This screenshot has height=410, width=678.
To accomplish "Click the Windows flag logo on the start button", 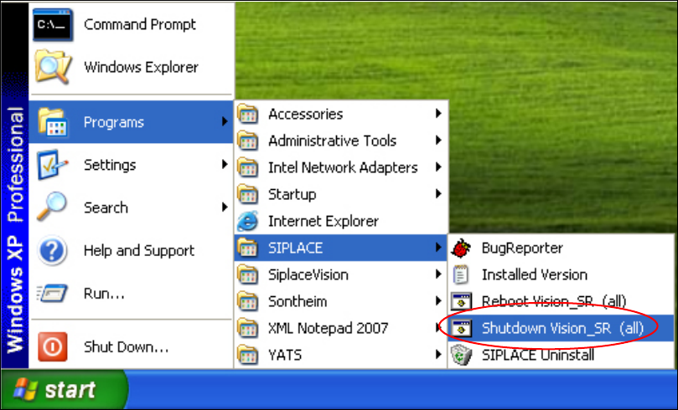I will tap(25, 389).
